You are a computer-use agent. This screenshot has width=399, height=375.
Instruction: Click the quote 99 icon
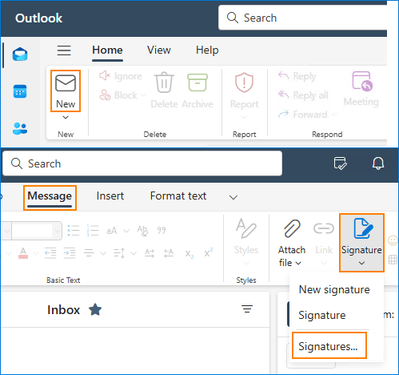[162, 230]
